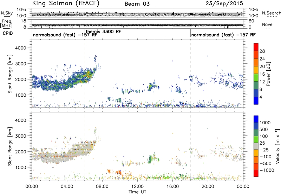Click the '08:00' time axis tick label
Screen dimensions: 281x194
102,187
